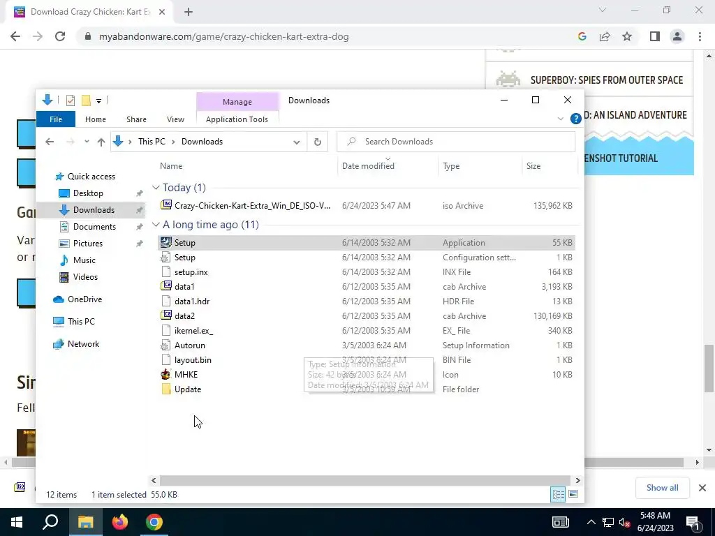Bookmark this page with star icon

pos(627,36)
